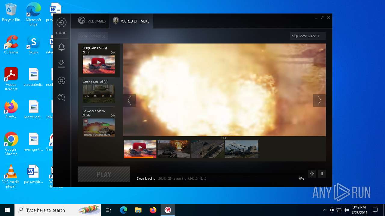Click Skip Game Guide button
Viewport: 385px width, 216px height.
click(x=308, y=36)
